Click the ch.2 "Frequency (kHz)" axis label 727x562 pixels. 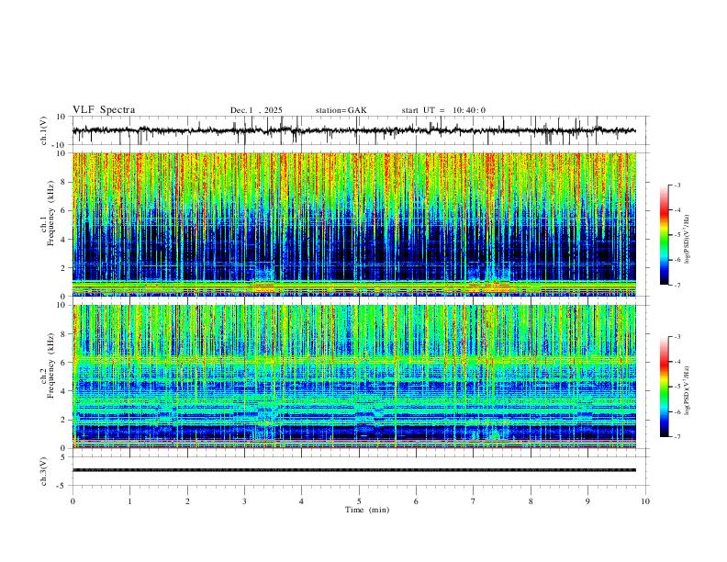(50, 365)
